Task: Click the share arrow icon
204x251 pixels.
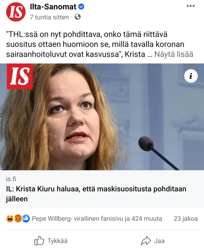Action: 146,241
